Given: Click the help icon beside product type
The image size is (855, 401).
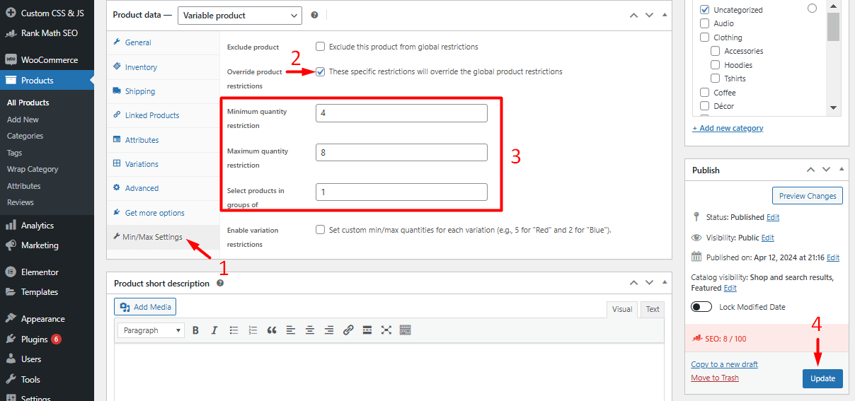Looking at the screenshot, I should coord(314,15).
